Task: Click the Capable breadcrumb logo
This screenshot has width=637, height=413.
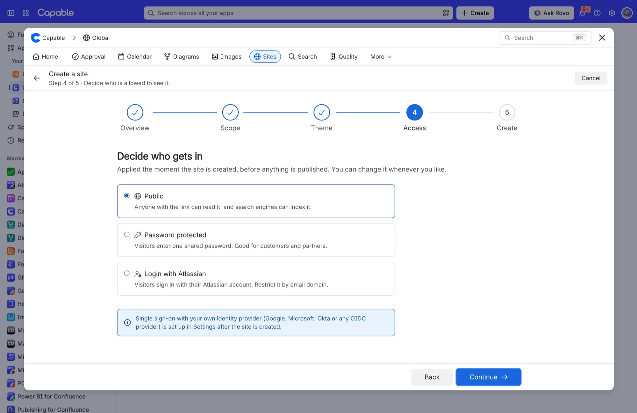Action: point(36,38)
